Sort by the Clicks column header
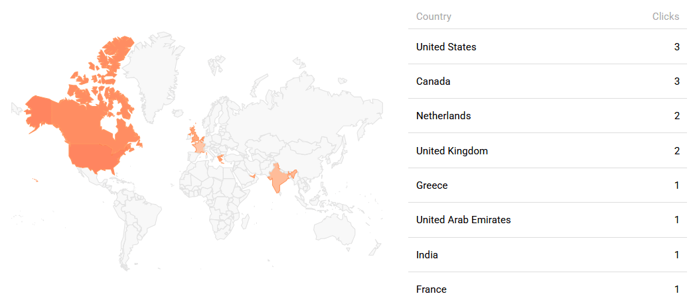The height and width of the screenshot is (306, 693). tap(665, 17)
